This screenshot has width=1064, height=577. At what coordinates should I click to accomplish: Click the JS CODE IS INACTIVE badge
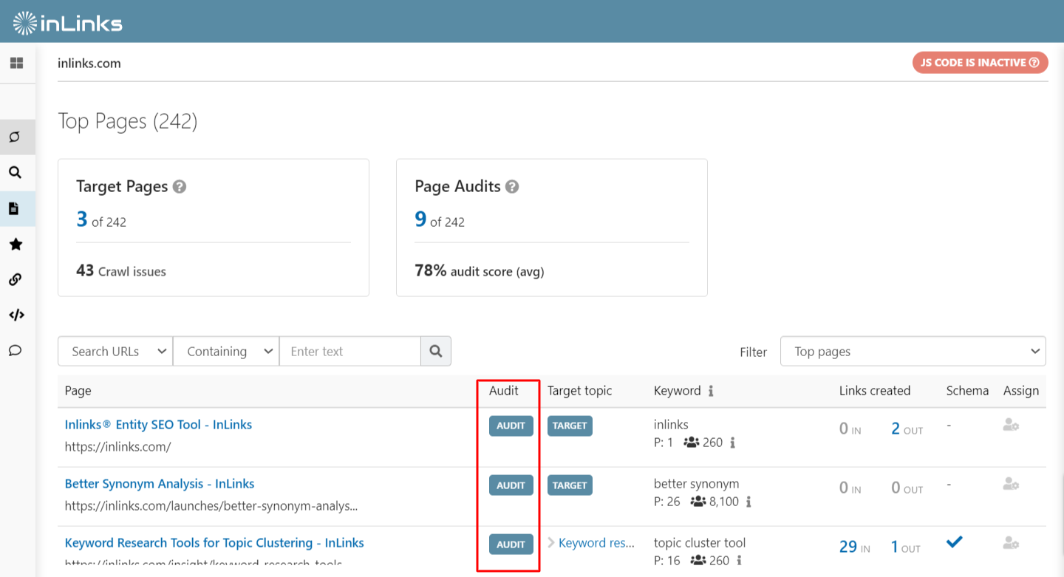pos(981,63)
